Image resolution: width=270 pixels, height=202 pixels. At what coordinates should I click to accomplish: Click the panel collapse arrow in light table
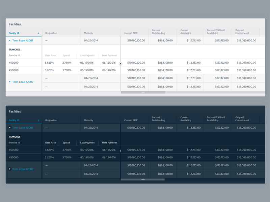tap(120, 64)
